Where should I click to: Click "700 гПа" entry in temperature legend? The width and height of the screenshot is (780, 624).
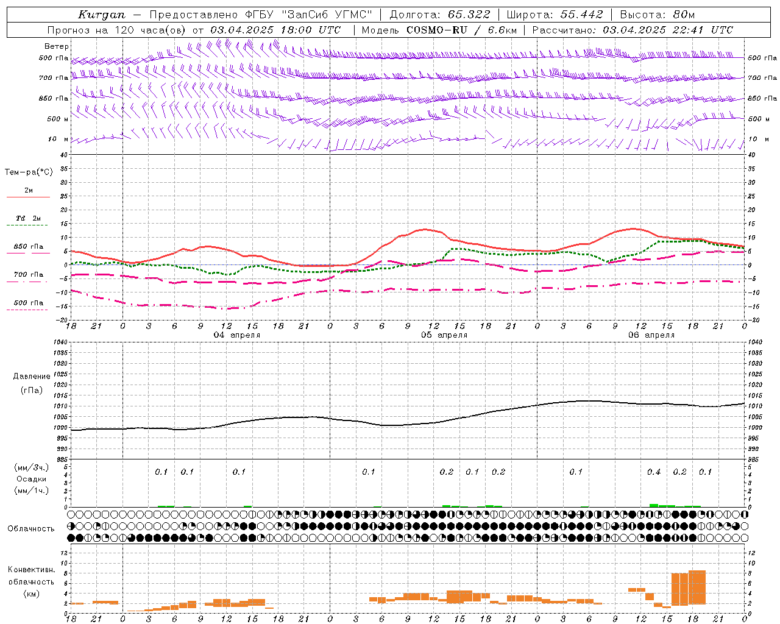28,275
